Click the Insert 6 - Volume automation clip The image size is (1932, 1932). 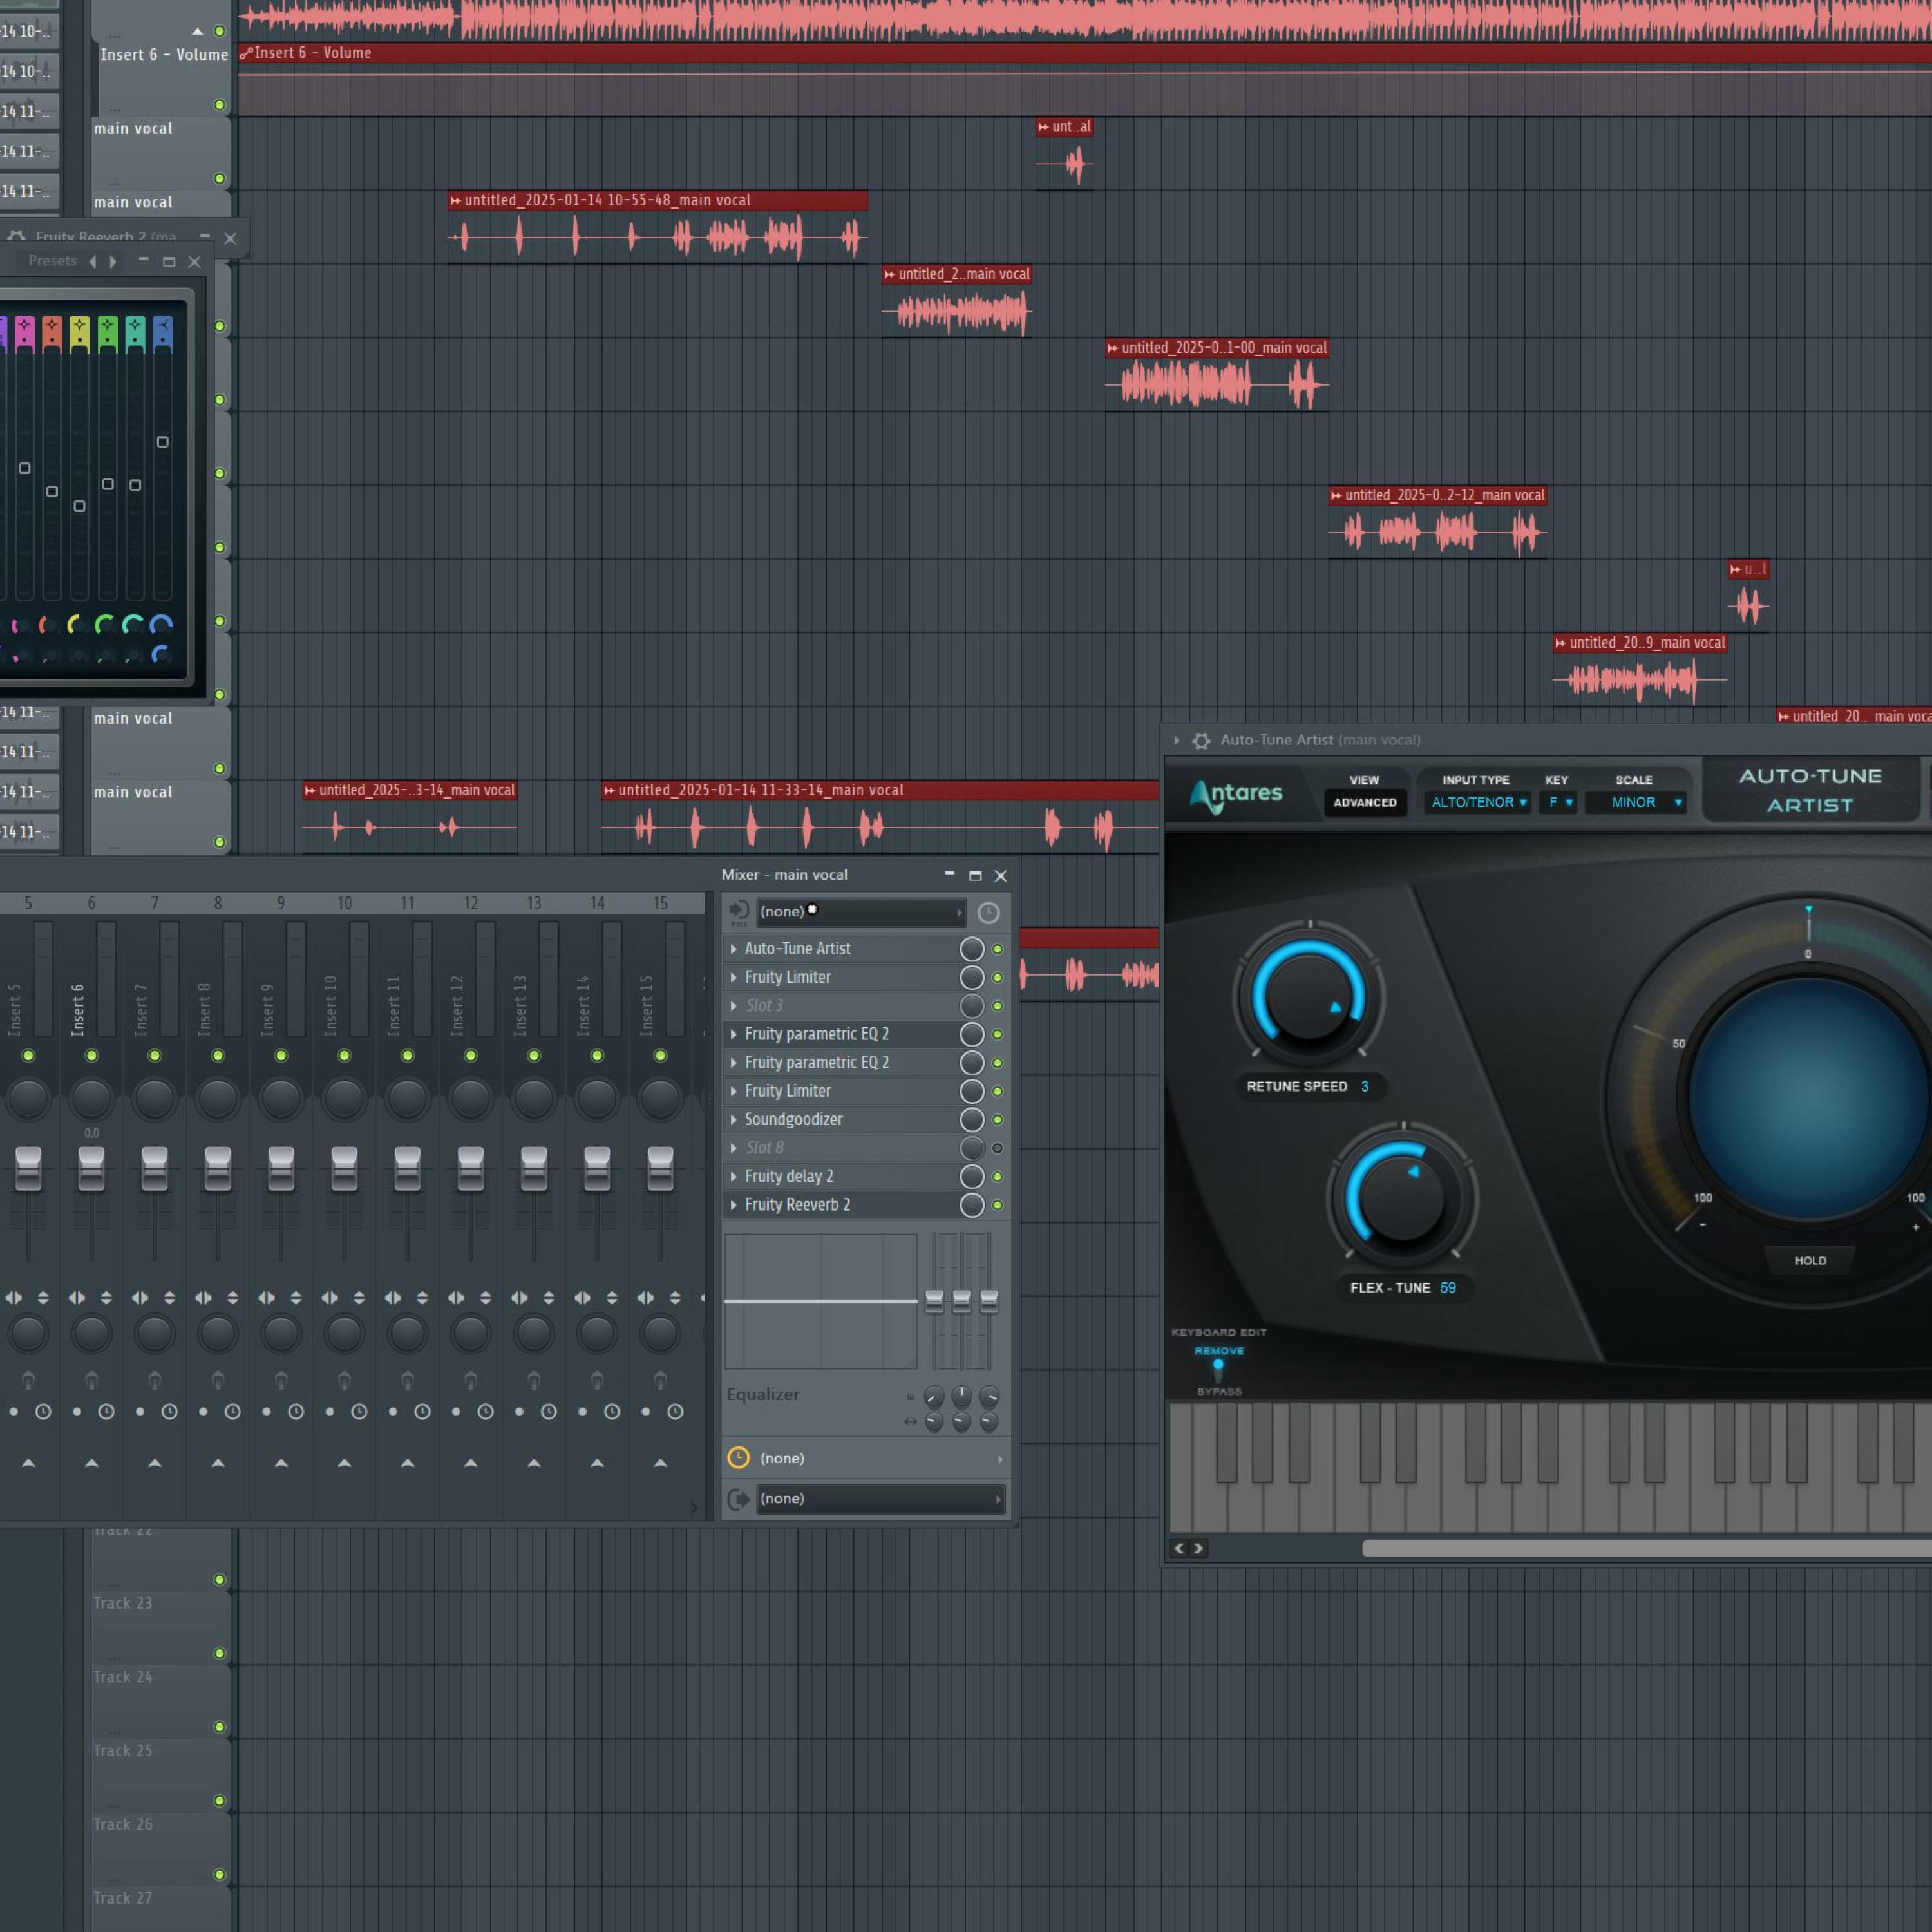pos(1085,80)
